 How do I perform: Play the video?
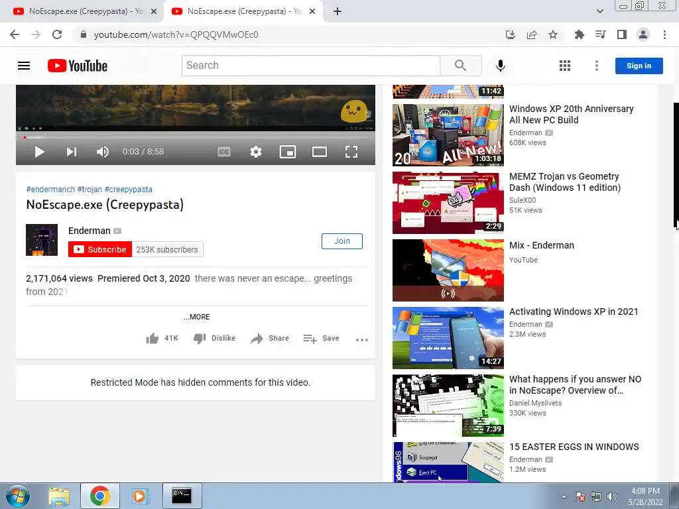39,152
